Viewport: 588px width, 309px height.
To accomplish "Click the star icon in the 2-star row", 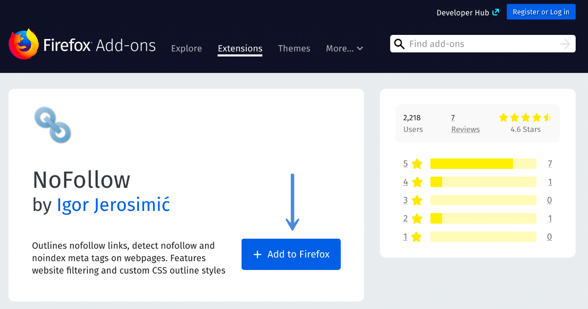I will click(x=417, y=218).
